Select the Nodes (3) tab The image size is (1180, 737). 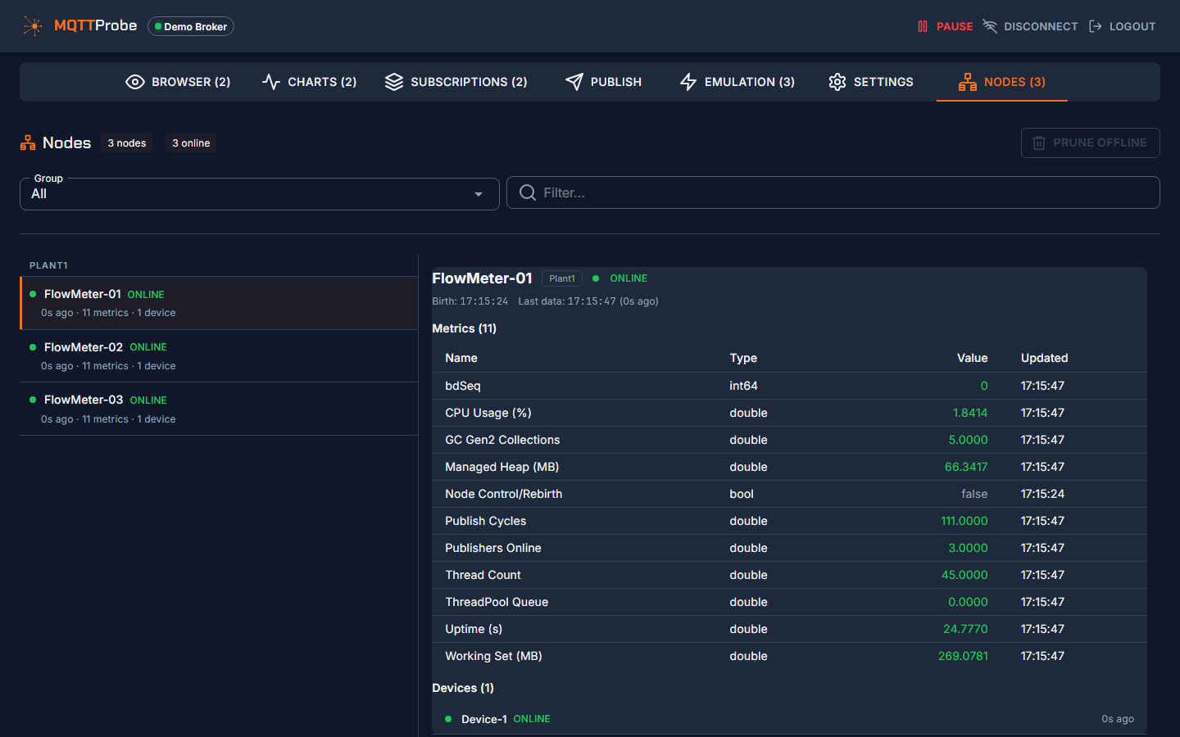click(x=1002, y=82)
